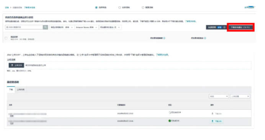Open the upload date filter dropdown

[x=240, y=97]
